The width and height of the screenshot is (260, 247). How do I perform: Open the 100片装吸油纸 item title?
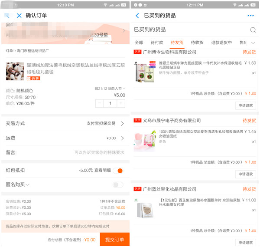(x=201, y=134)
